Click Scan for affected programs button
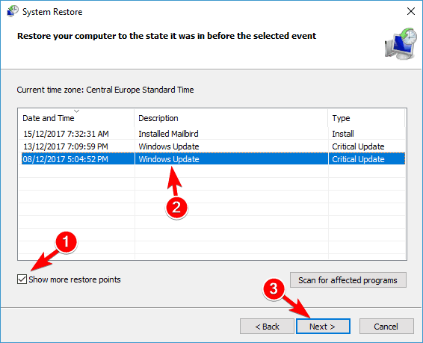This screenshot has height=343, width=423. 348,280
